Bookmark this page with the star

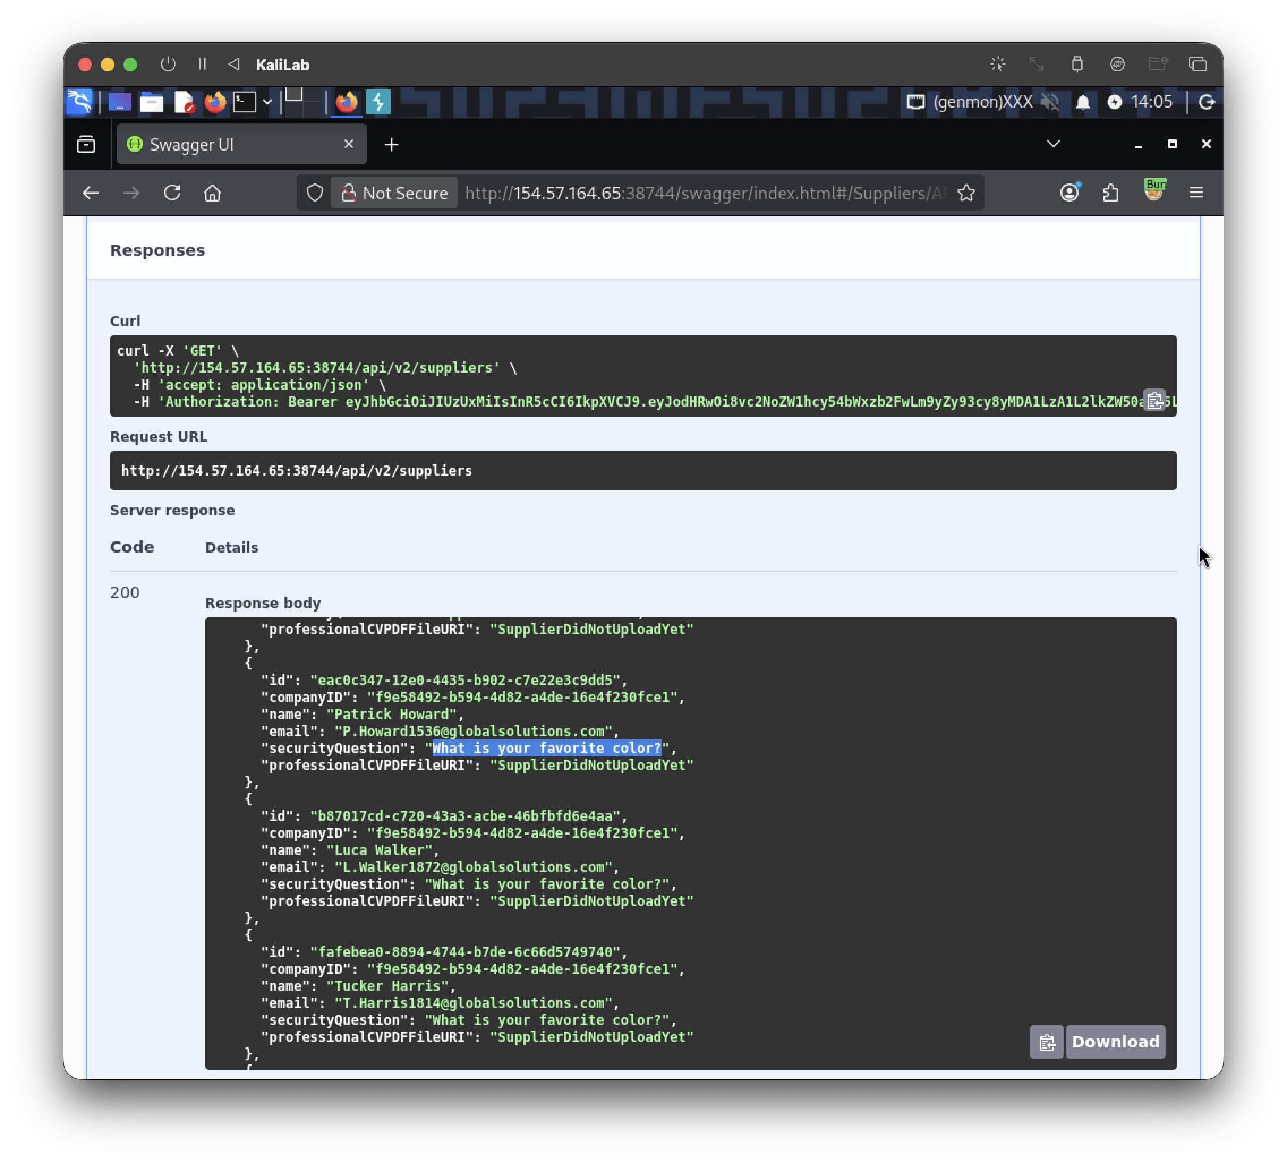(x=966, y=193)
